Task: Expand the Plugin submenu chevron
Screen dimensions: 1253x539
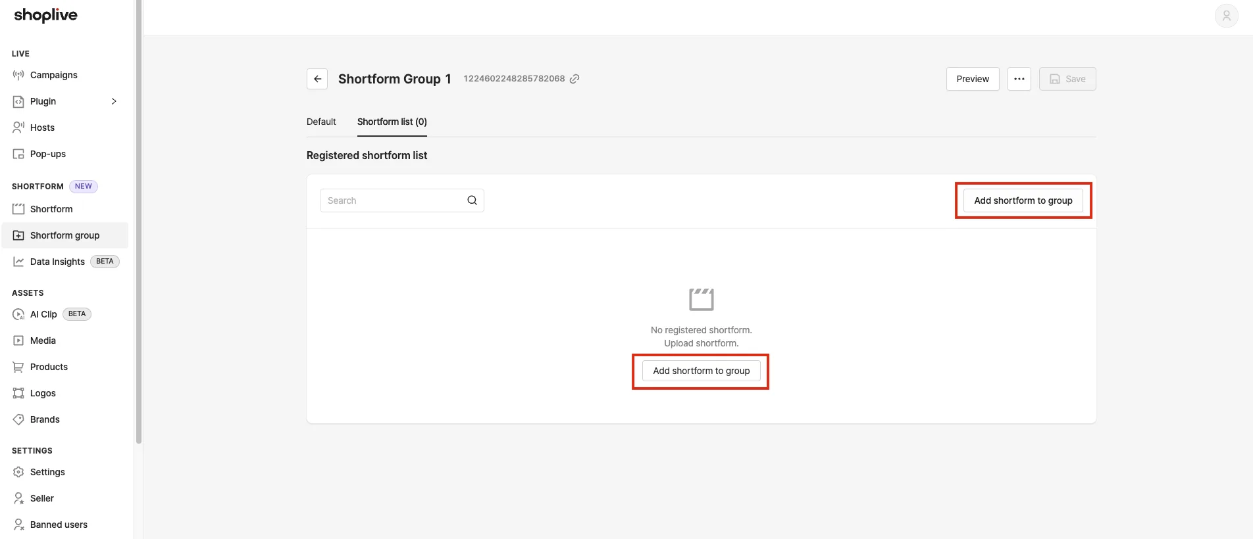Action: (x=114, y=101)
